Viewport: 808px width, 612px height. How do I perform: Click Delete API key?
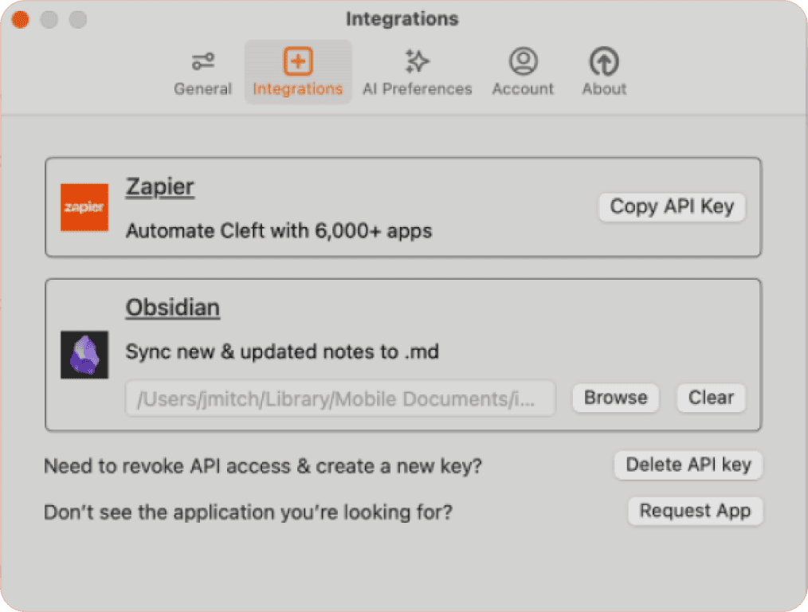[688, 465]
